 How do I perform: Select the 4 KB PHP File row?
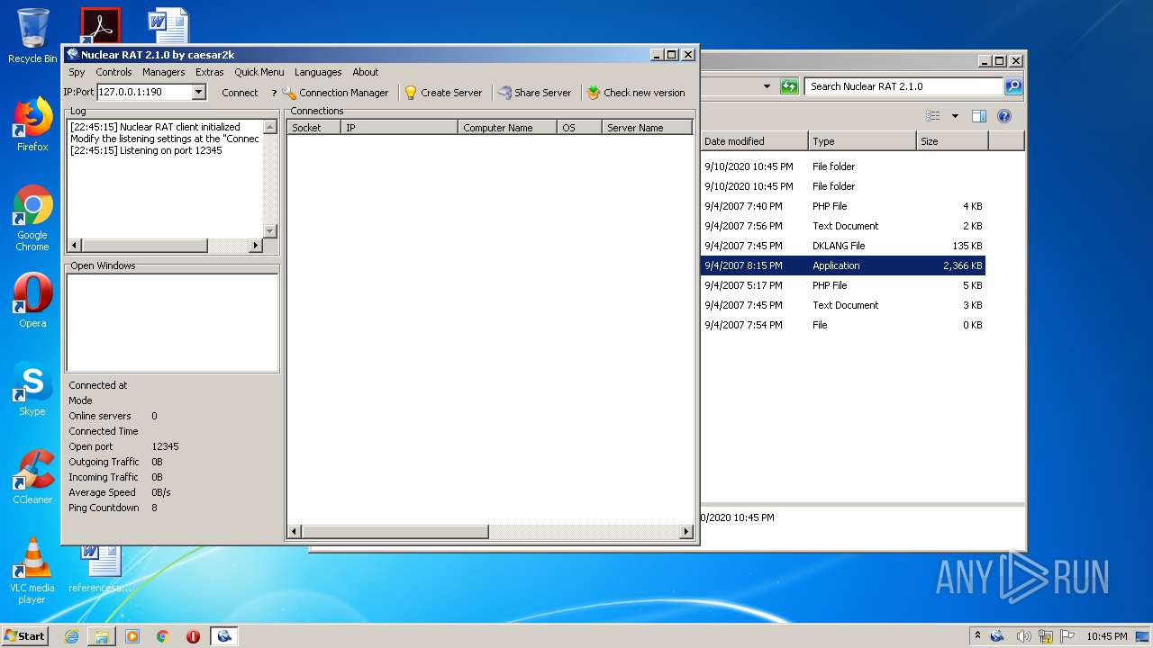coord(842,206)
